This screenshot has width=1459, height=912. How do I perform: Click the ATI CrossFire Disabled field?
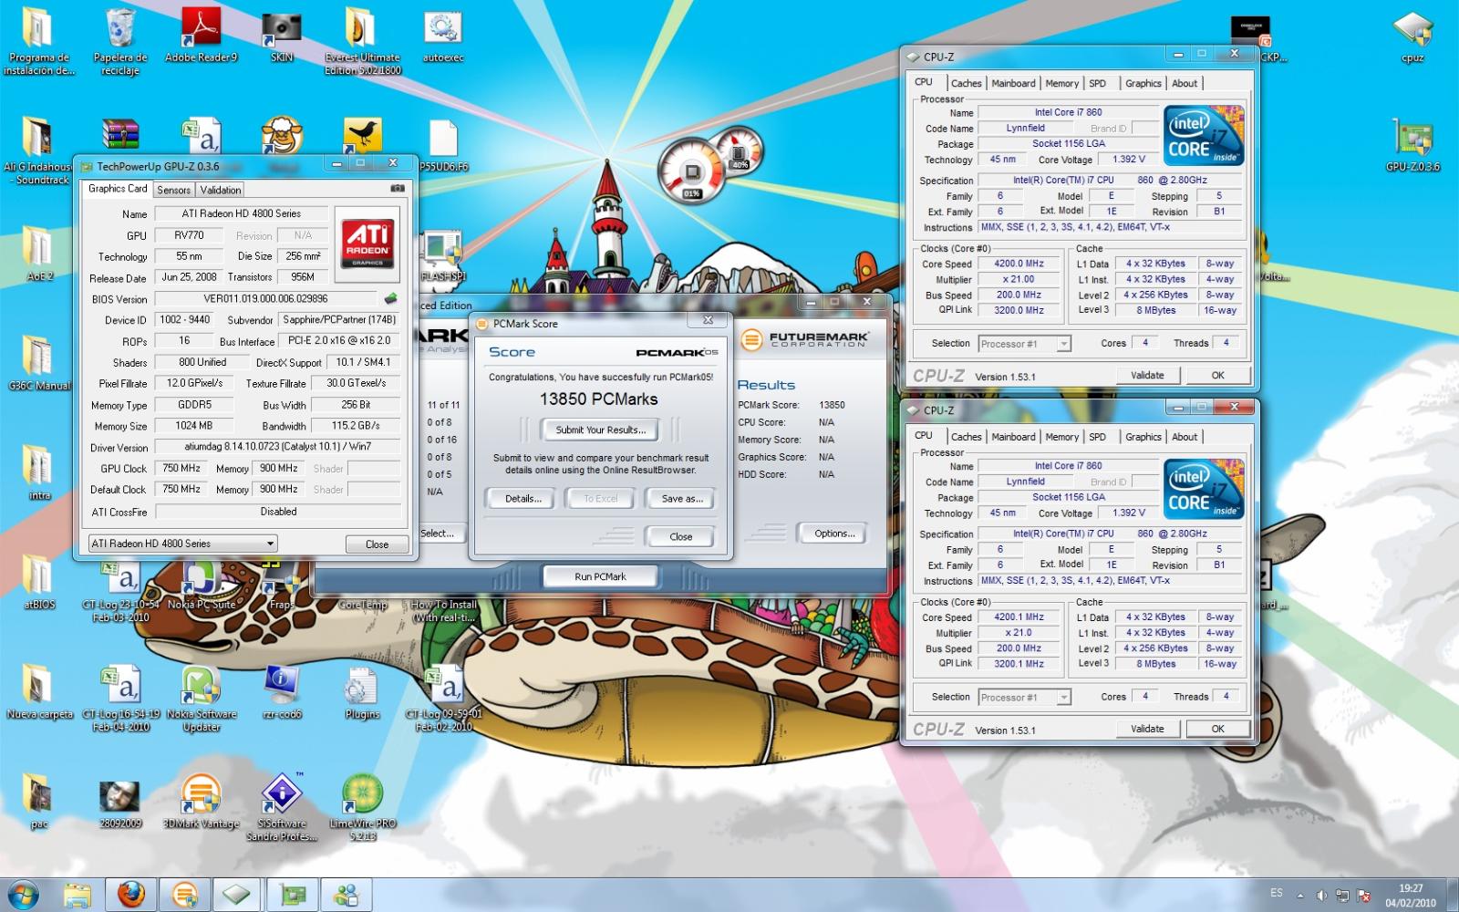click(277, 512)
